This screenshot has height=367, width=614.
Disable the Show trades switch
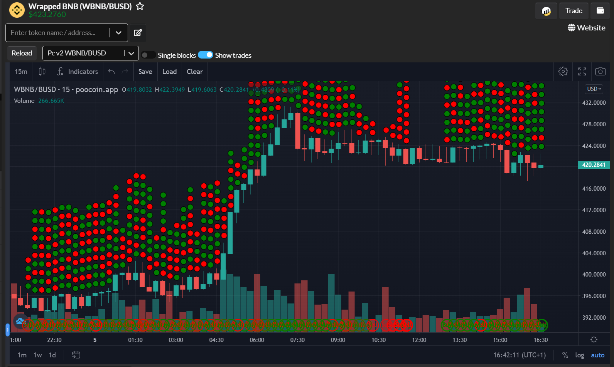[x=206, y=55]
